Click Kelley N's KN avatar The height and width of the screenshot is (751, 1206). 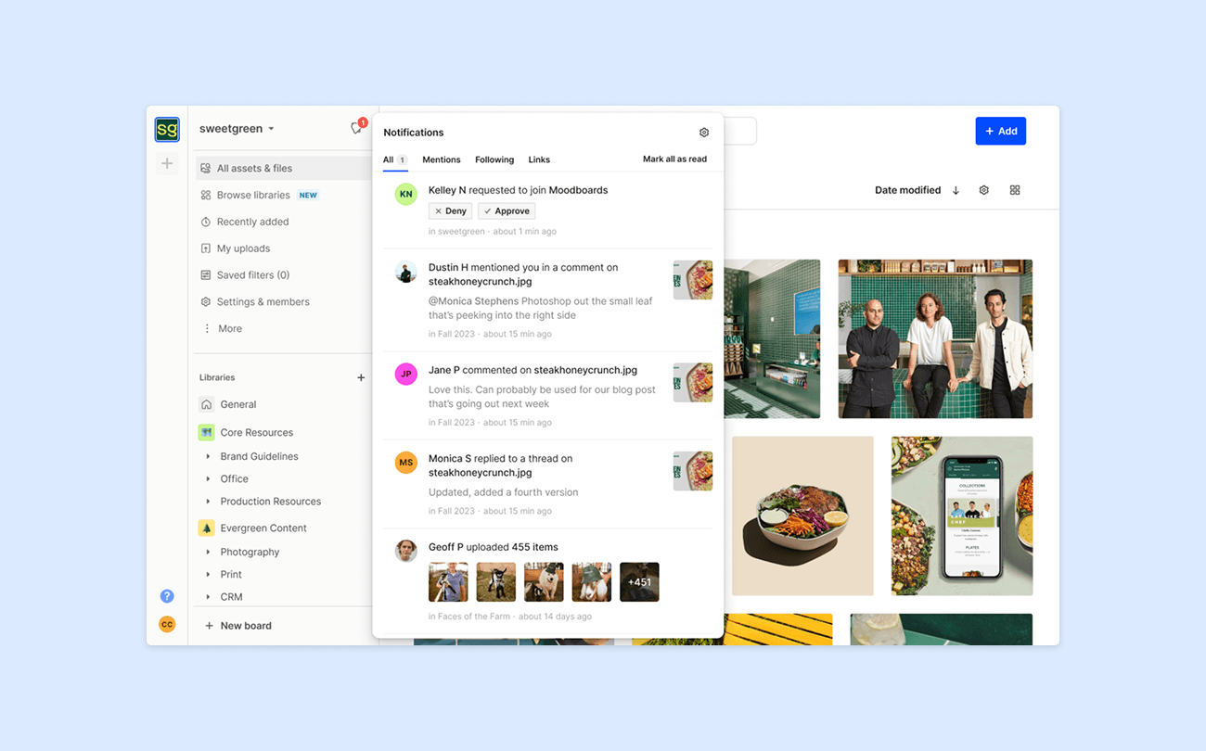(405, 194)
